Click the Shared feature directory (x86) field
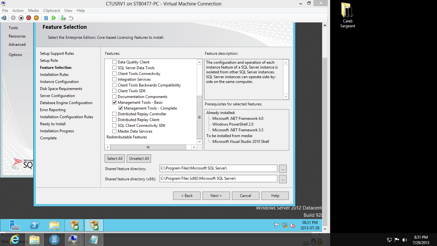 click(x=219, y=178)
